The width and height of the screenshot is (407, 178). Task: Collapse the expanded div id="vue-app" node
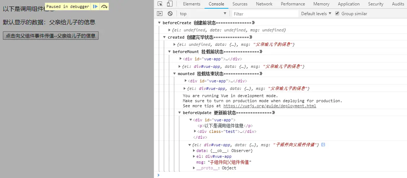tap(191, 120)
